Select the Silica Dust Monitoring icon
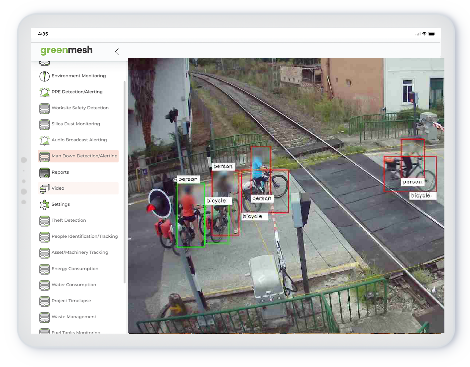This screenshot has height=367, width=470. [x=44, y=124]
